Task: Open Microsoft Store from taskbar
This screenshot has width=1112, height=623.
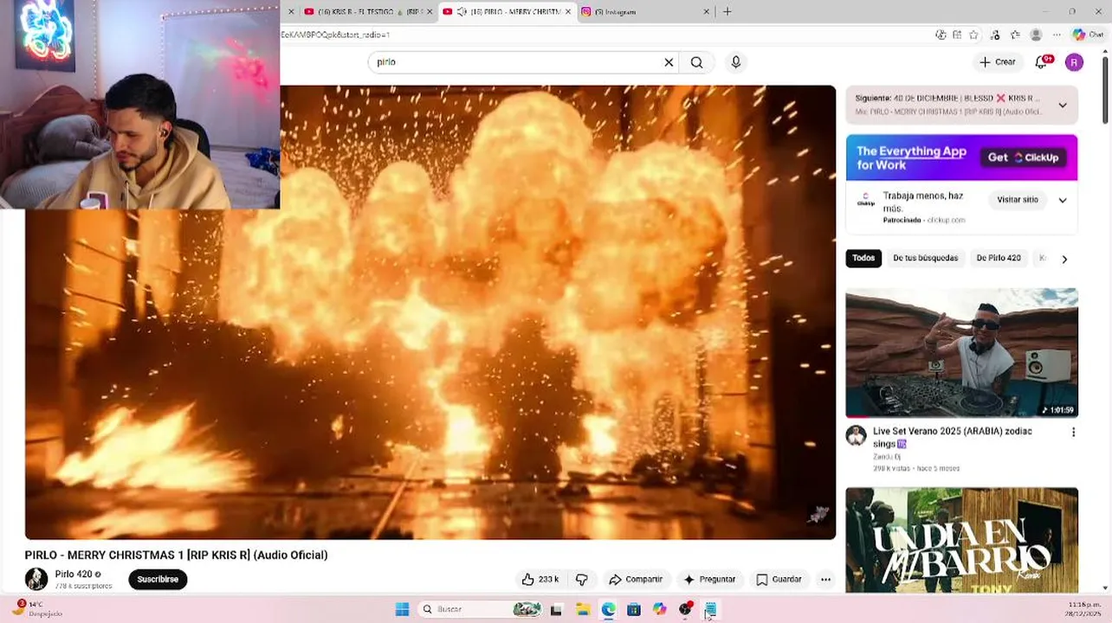Action: pos(634,609)
